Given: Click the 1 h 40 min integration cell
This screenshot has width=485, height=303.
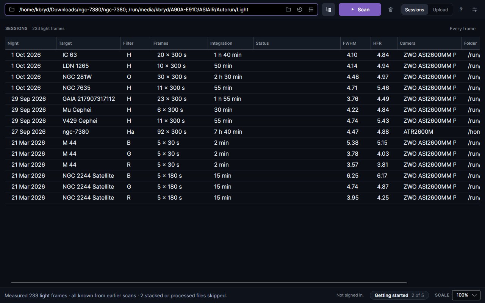Looking at the screenshot, I should 228,55.
